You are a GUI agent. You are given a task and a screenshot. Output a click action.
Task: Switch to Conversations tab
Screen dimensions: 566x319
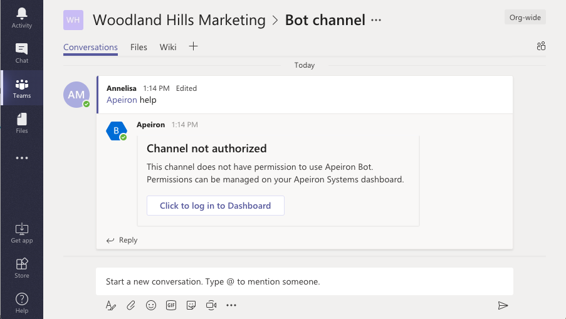[x=90, y=47]
